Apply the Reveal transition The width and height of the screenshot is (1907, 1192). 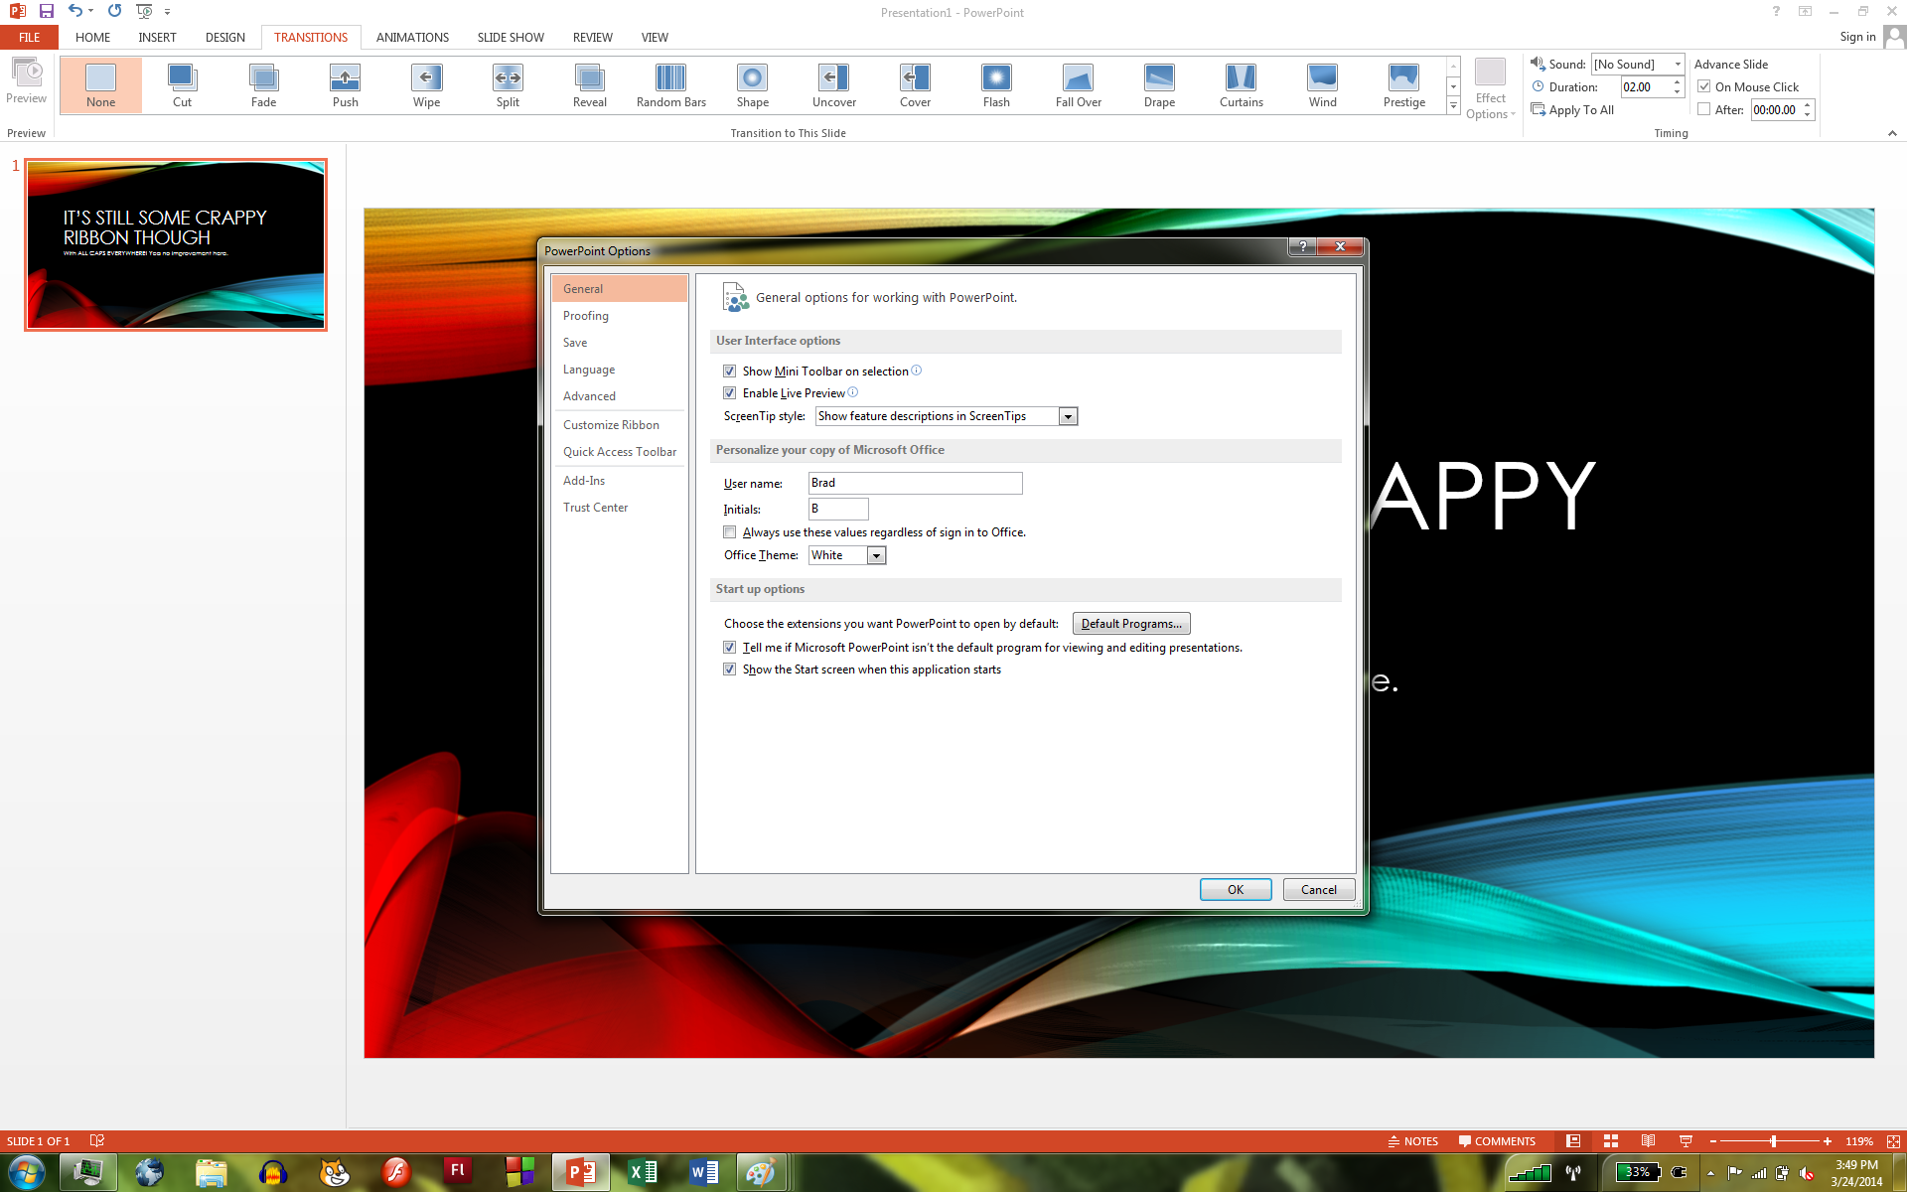589,84
